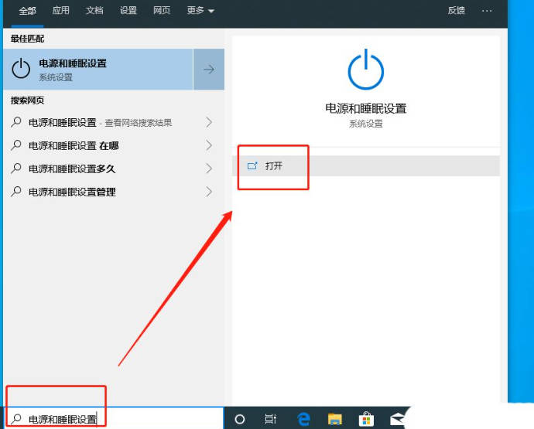Click search icon beside 电源和睡眠设置管理

16,192
